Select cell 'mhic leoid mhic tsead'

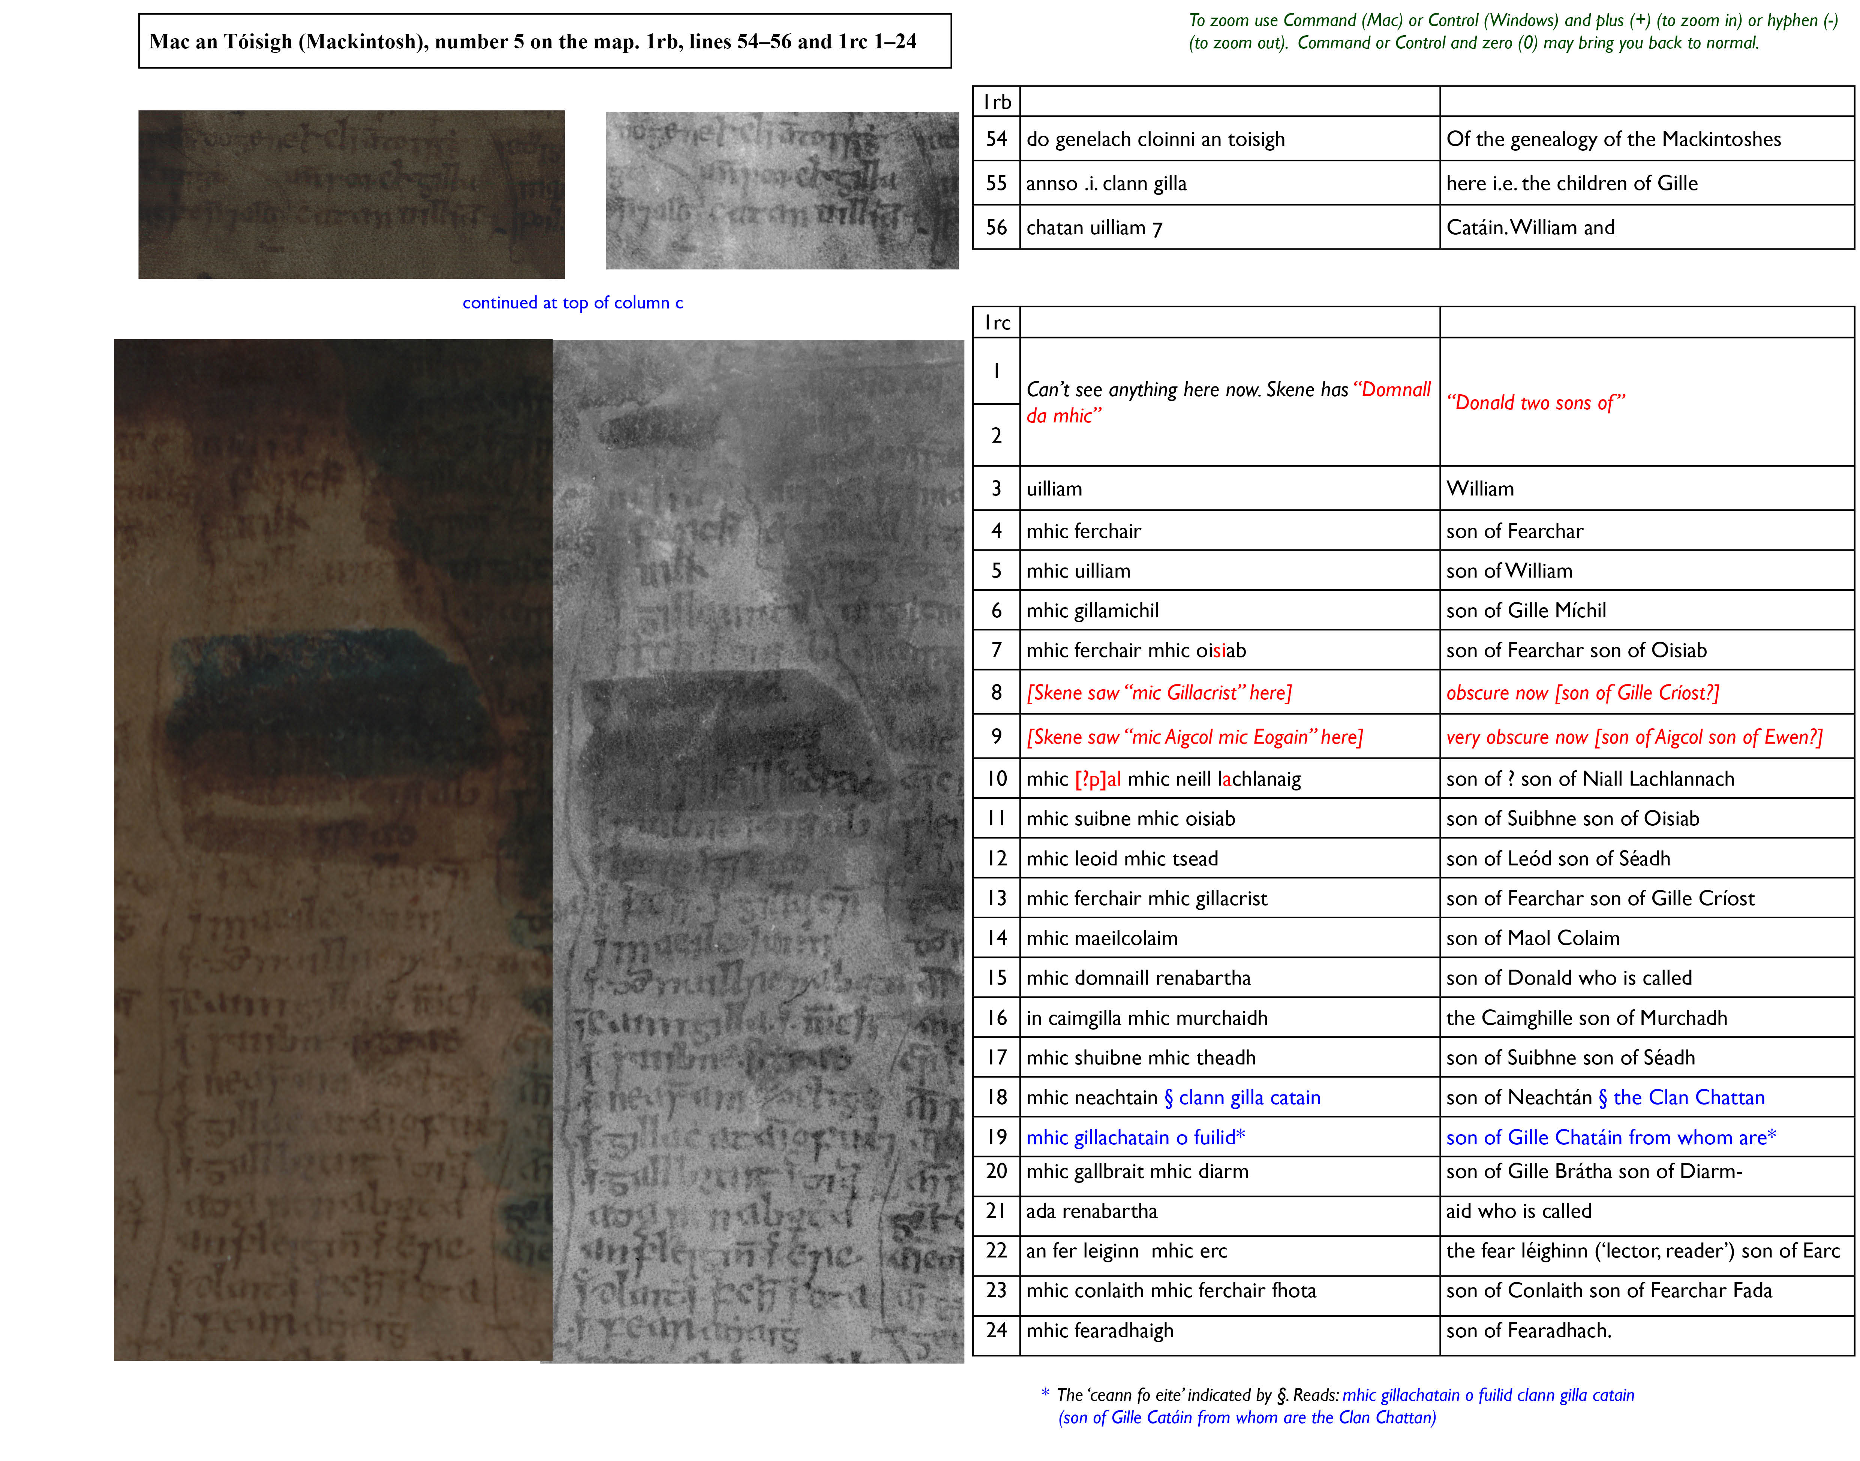(1229, 858)
